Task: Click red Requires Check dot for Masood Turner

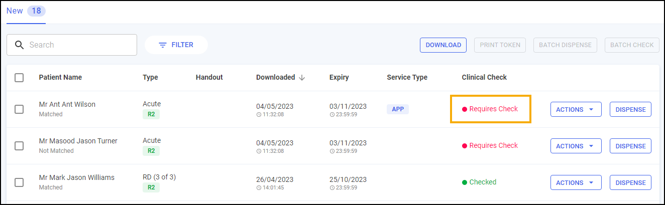Action: click(x=465, y=146)
